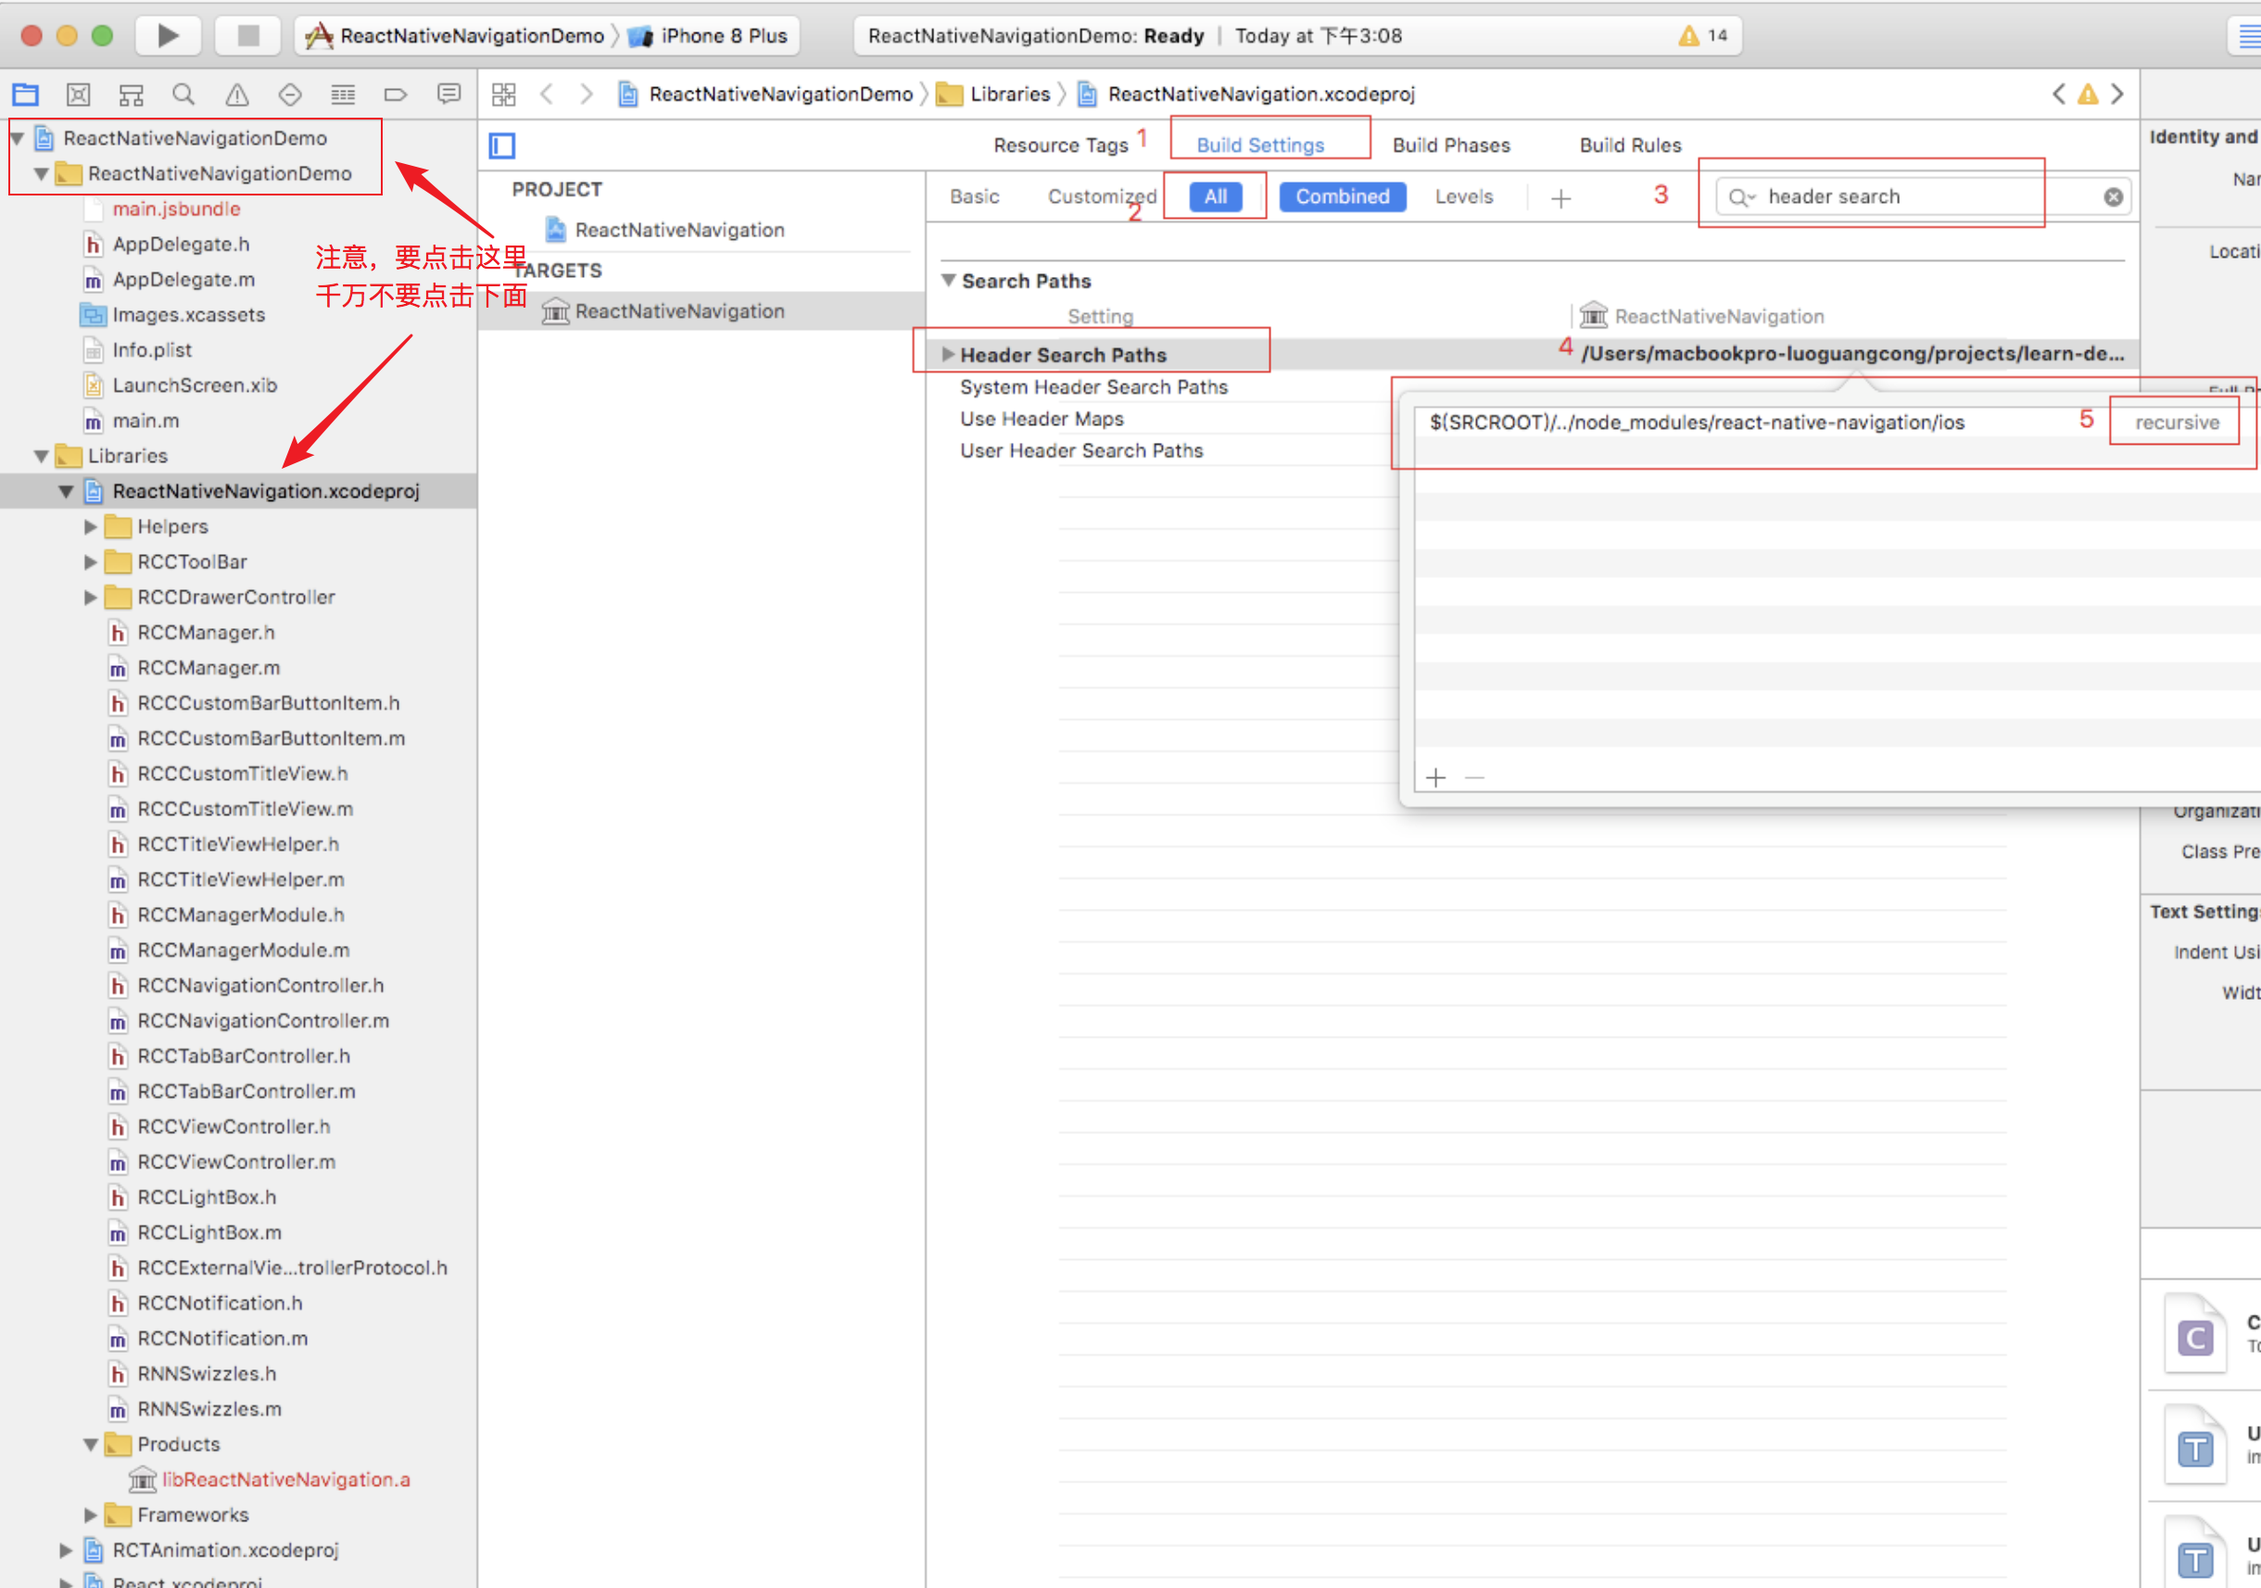Open Info.plist file

pyautogui.click(x=152, y=350)
